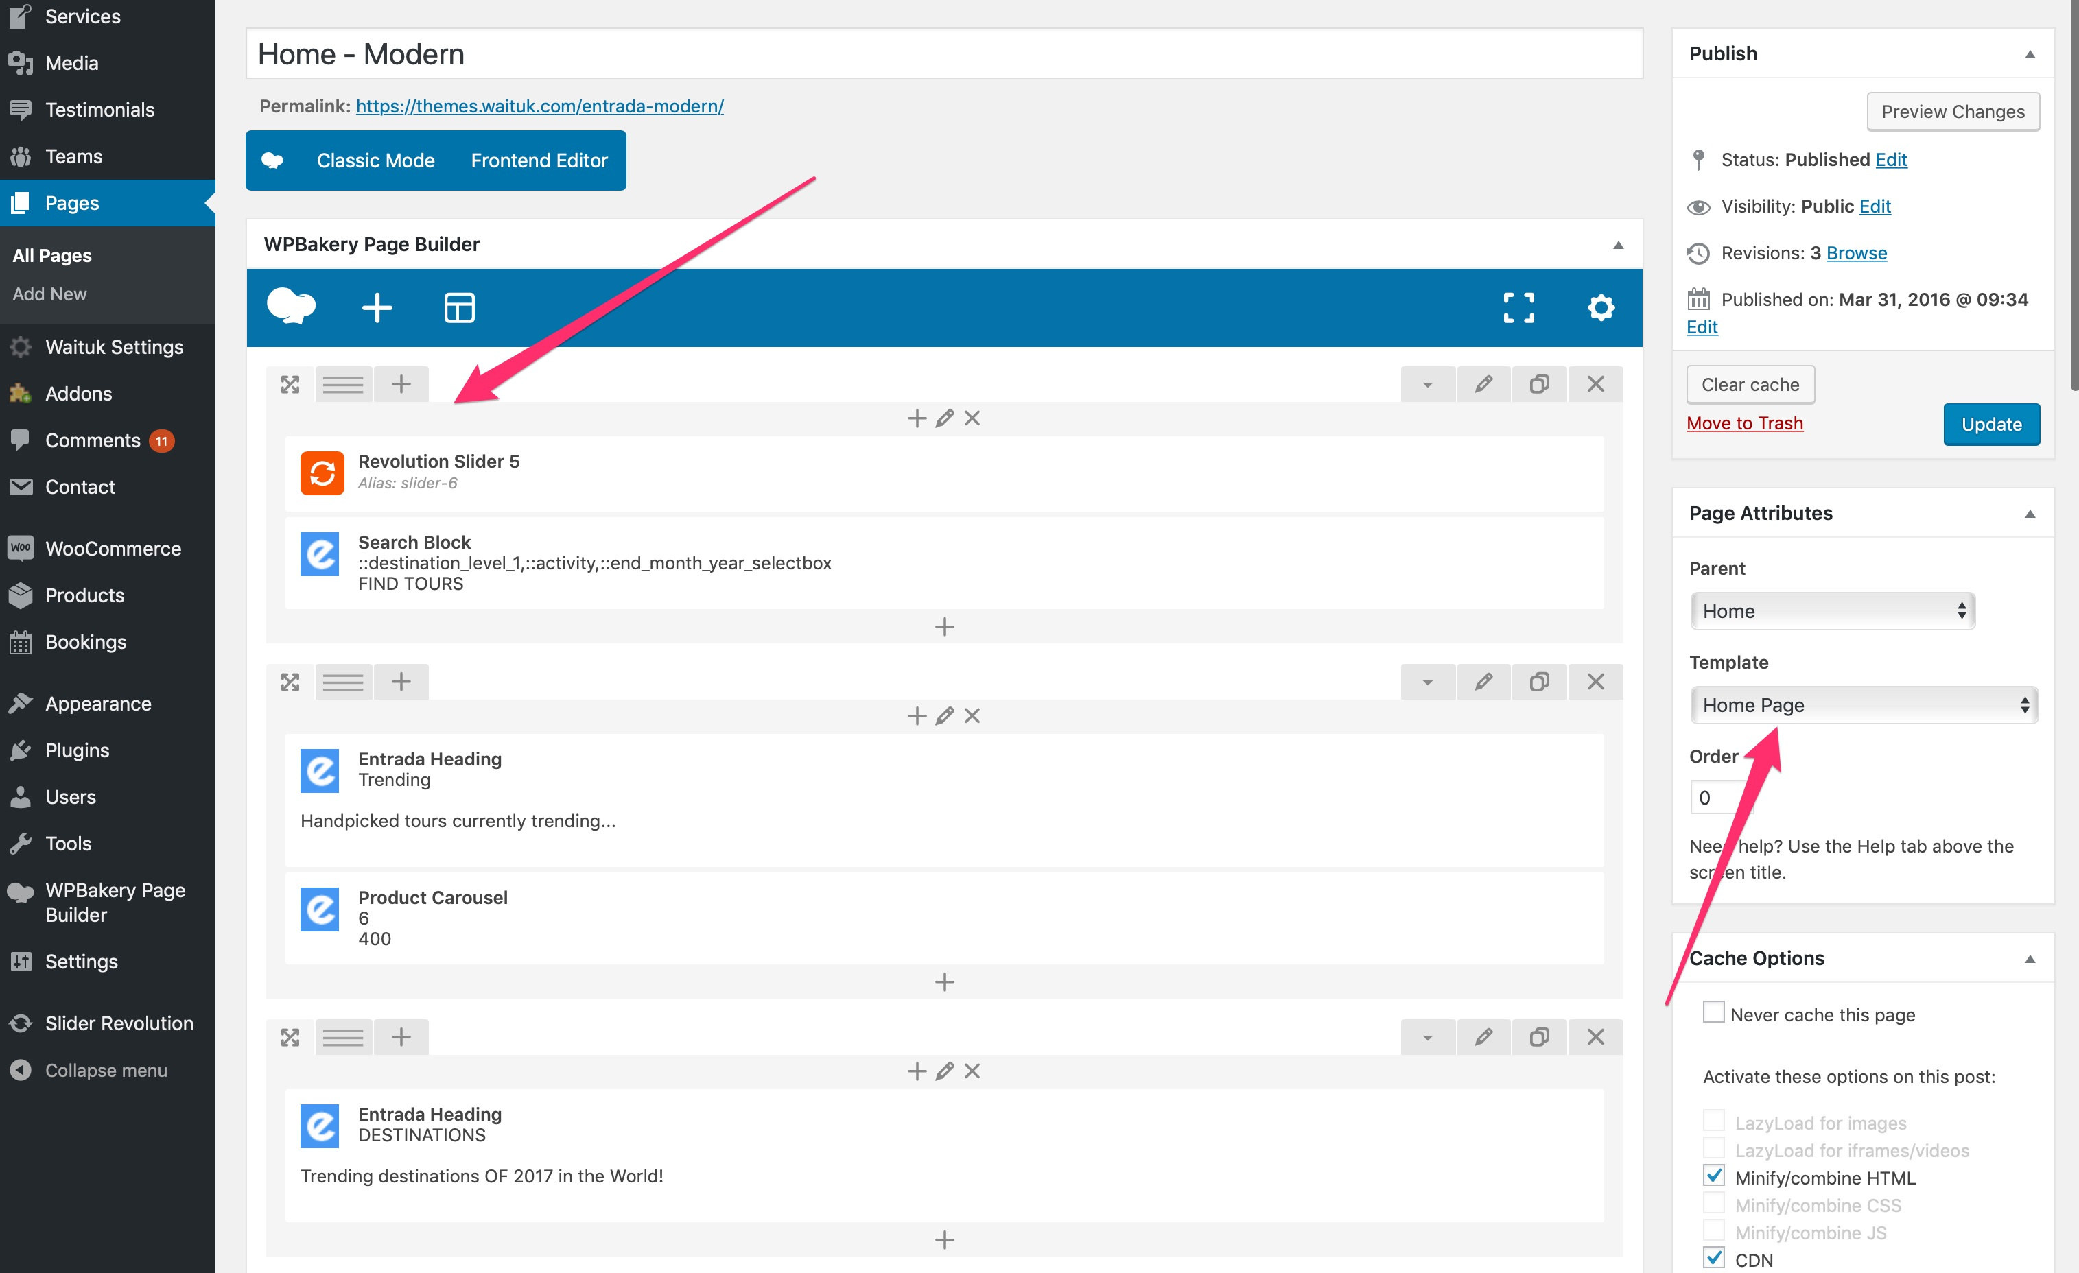2079x1273 pixels.
Task: Edit the first row with pencil icon
Action: click(1483, 385)
